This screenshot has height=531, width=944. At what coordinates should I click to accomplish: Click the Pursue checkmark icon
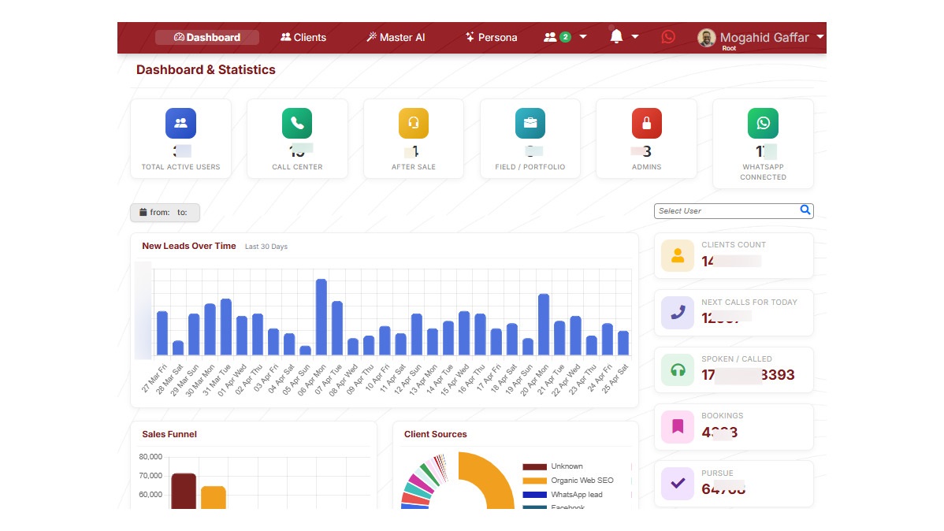click(x=678, y=484)
